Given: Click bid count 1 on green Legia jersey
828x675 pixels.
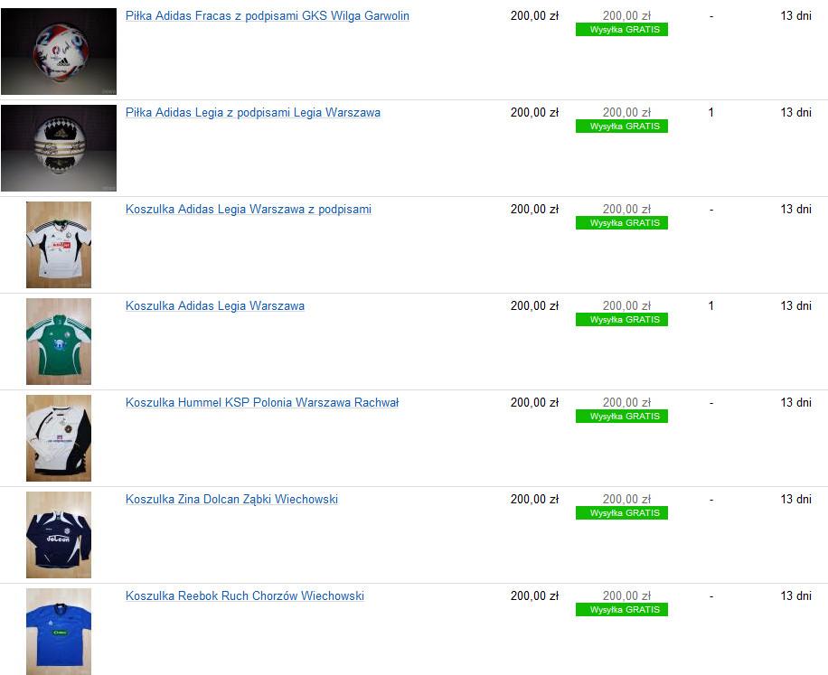Looking at the screenshot, I should tap(710, 305).
